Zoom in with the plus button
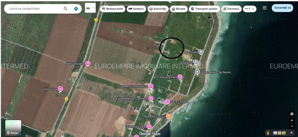This screenshot has height=137, width=298. 292,120
